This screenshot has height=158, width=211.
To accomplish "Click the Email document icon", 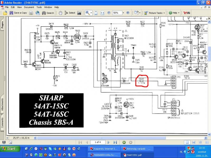I will click(38, 13).
